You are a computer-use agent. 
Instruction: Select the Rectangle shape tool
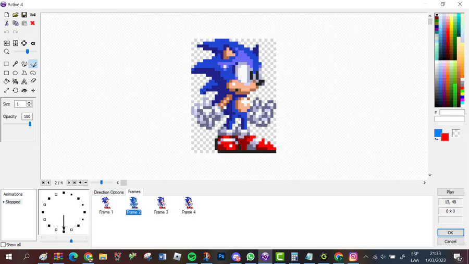[7, 73]
